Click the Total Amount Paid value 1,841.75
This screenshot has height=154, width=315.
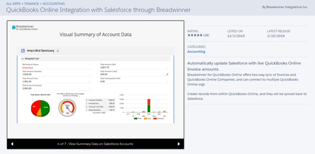(x=105, y=68)
